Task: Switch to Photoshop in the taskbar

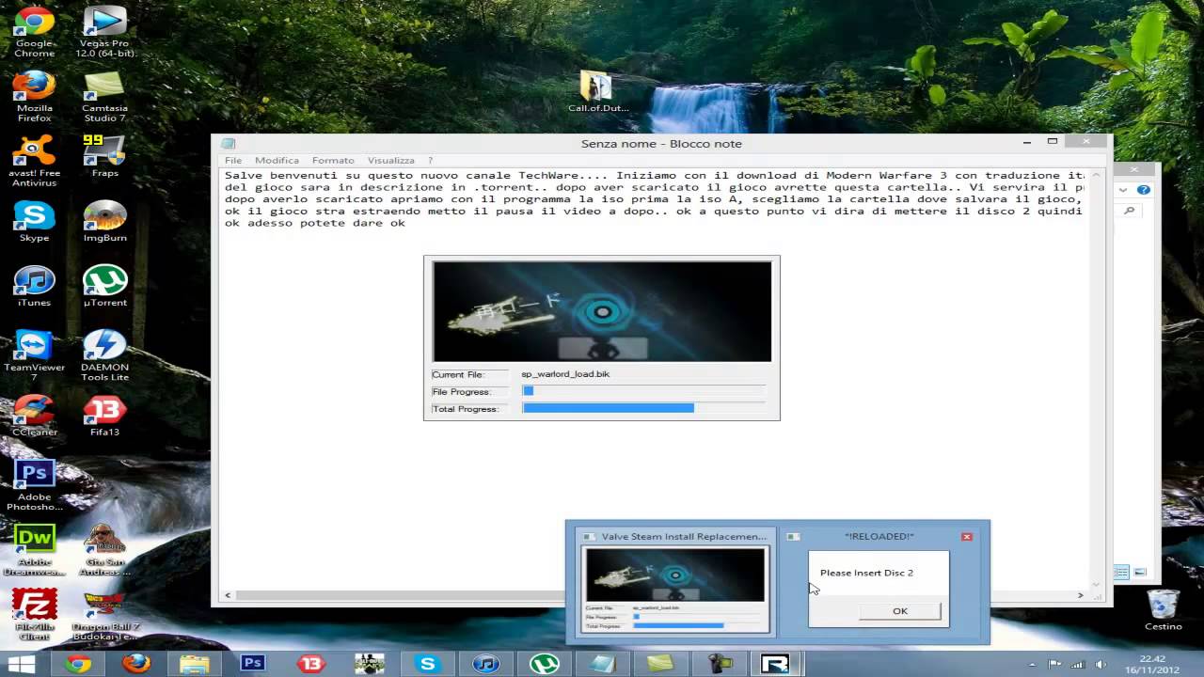Action: pyautogui.click(x=252, y=664)
